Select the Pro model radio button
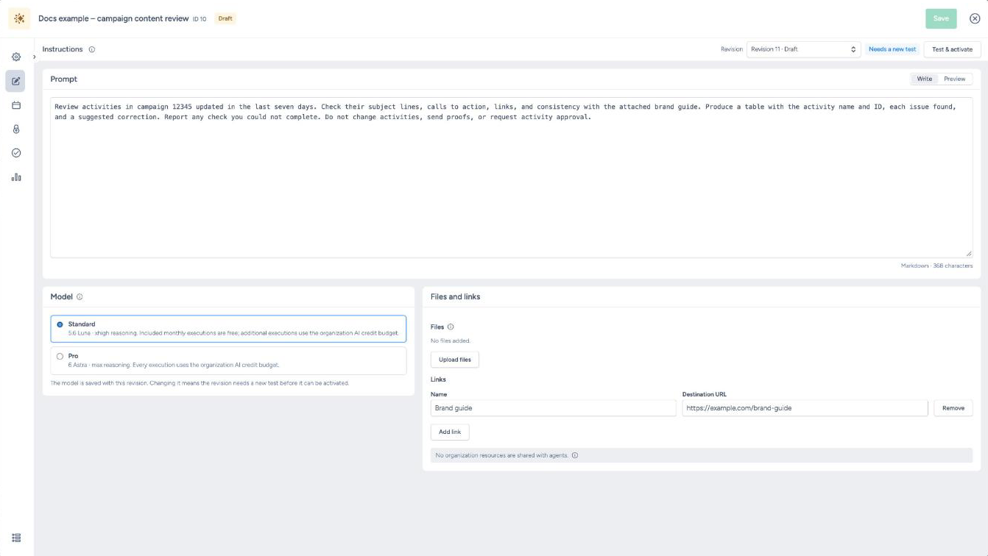This screenshot has width=988, height=556. coord(60,356)
